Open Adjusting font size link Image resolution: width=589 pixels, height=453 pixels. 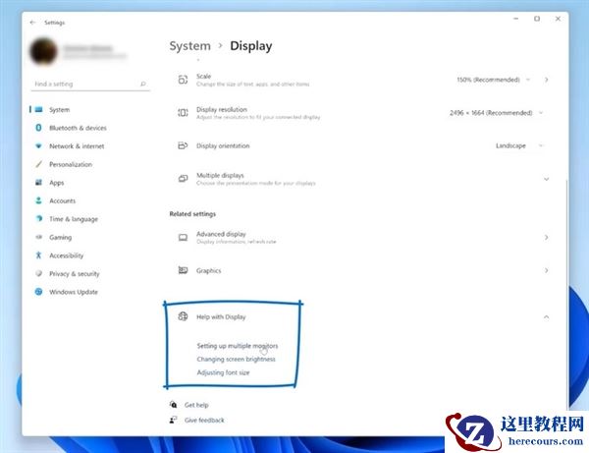pos(223,372)
